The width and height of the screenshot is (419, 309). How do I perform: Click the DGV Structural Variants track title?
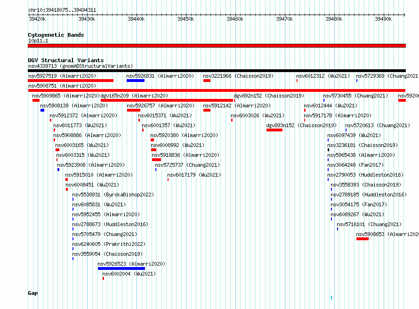66,60
